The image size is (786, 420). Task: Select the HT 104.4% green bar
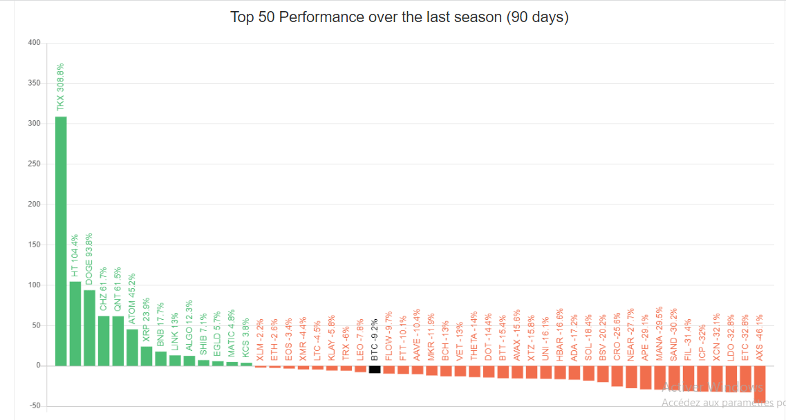pos(75,323)
